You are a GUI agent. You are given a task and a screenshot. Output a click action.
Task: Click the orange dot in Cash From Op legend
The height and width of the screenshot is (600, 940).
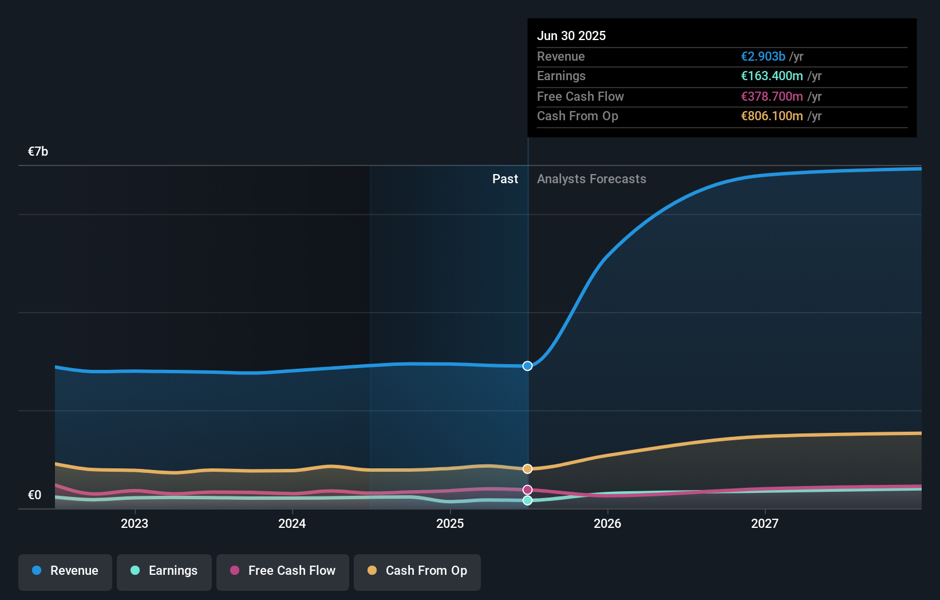372,571
